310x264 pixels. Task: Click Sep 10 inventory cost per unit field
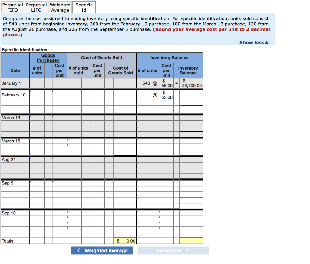point(166,213)
